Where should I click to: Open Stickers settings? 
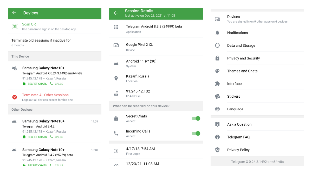click(x=257, y=96)
